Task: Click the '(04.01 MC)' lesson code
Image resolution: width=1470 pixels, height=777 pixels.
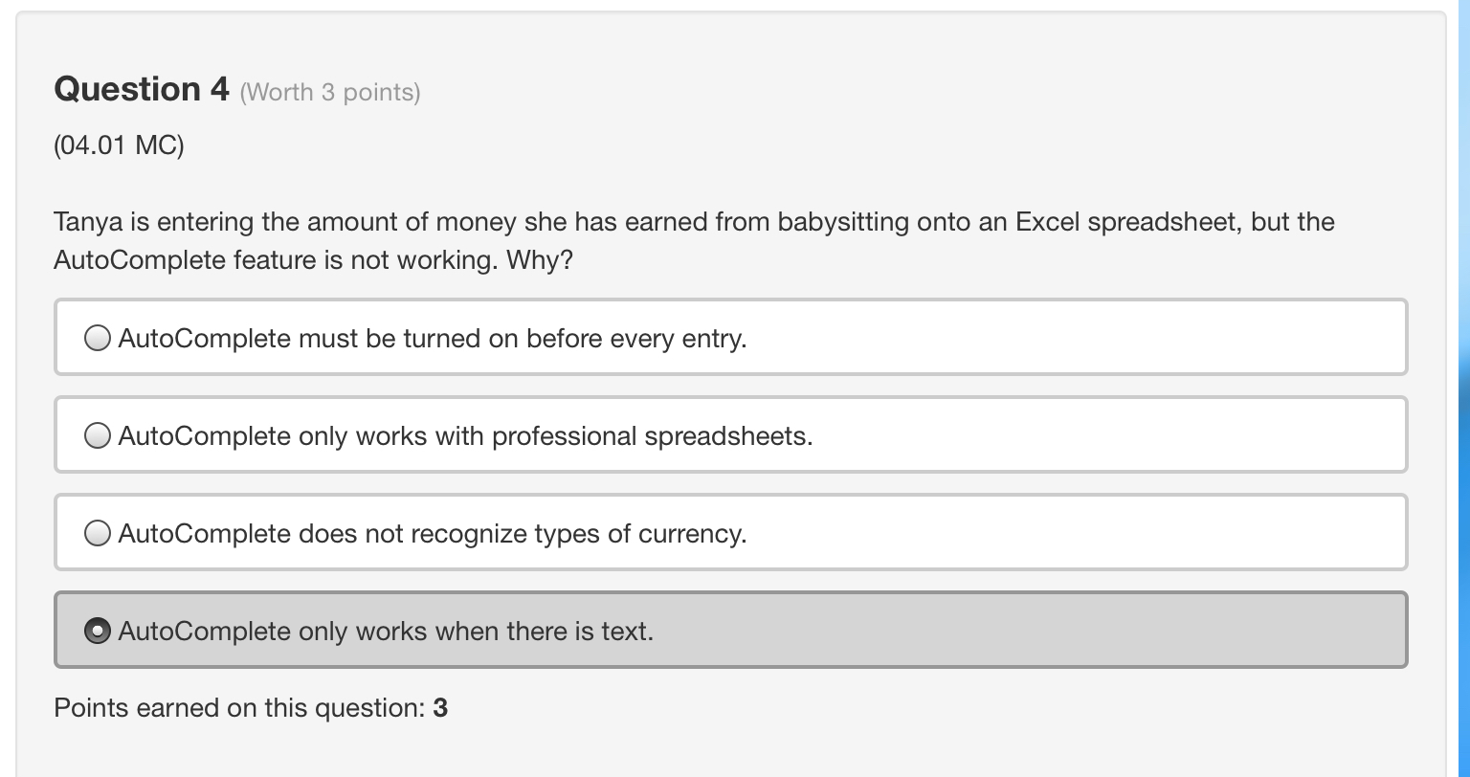Action: click(x=119, y=144)
